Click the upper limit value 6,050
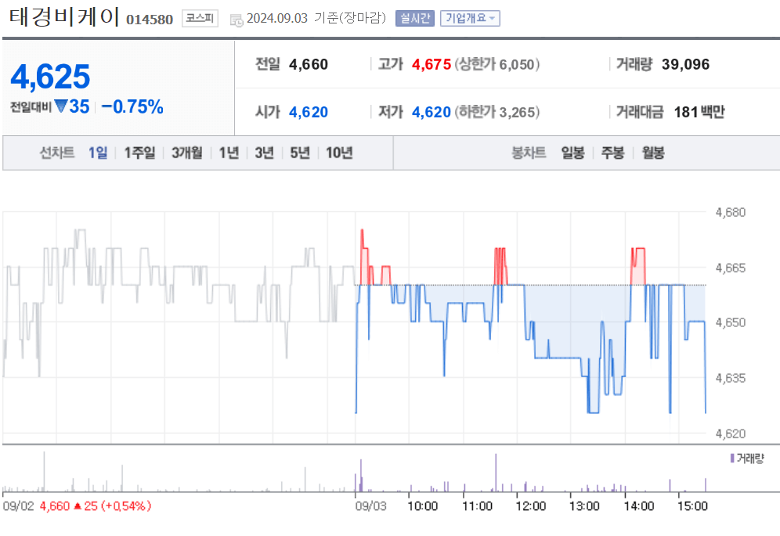780x536 pixels. tap(517, 64)
